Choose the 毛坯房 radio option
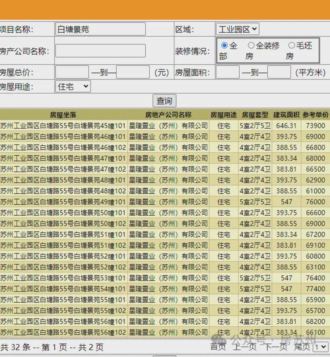Image resolution: width=330 pixels, height=357 pixels. (x=291, y=45)
